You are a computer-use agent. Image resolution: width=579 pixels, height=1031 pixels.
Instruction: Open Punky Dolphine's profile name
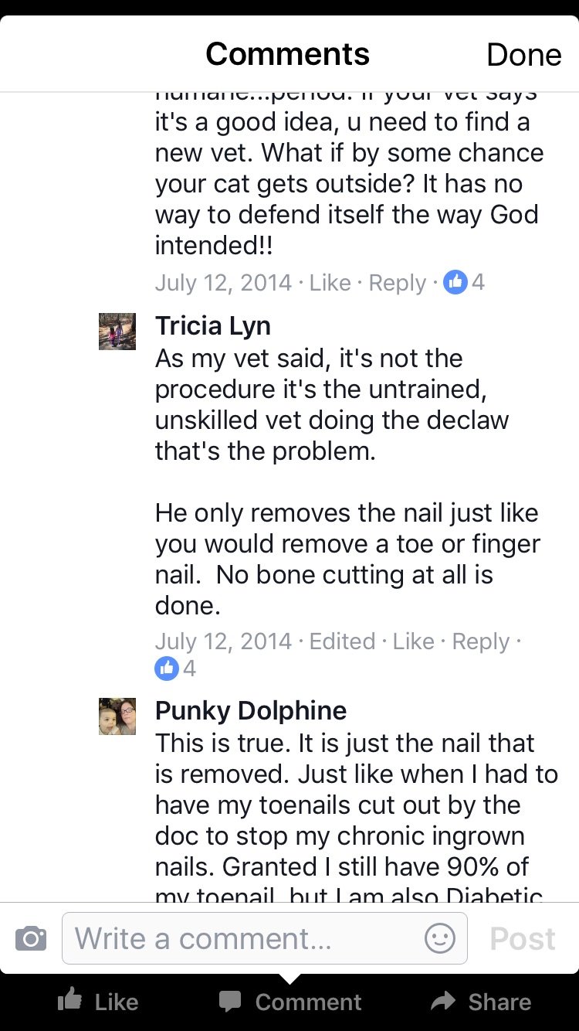point(251,710)
